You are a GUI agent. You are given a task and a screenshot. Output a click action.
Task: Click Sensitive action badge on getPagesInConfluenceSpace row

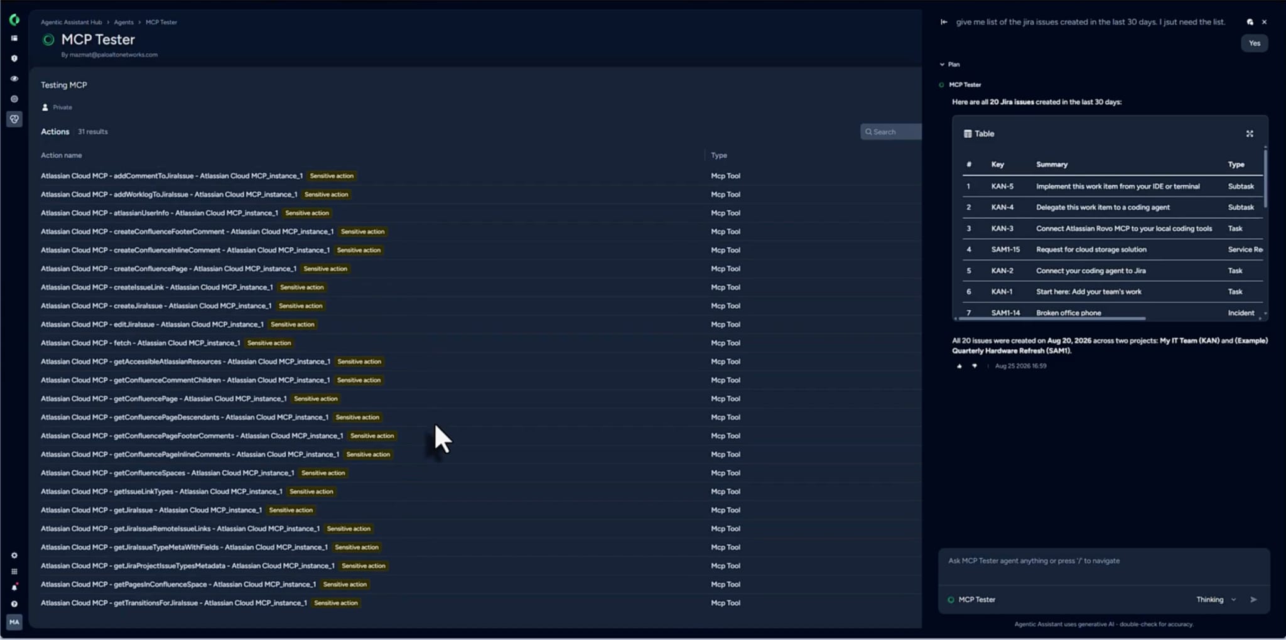[345, 585]
